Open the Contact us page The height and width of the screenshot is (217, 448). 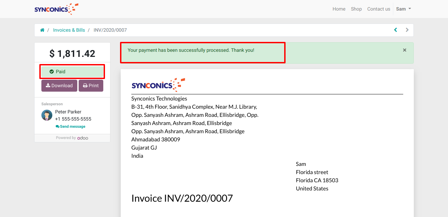coord(379,9)
